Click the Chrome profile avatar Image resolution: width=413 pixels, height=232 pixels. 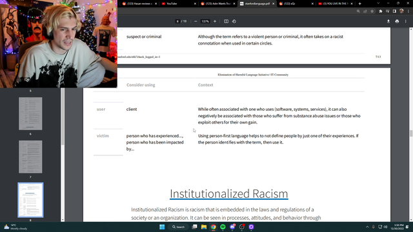click(x=401, y=11)
